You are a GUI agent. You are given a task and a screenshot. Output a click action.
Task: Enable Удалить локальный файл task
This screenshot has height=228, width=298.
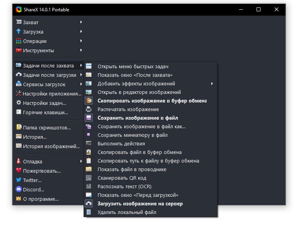tap(151, 212)
